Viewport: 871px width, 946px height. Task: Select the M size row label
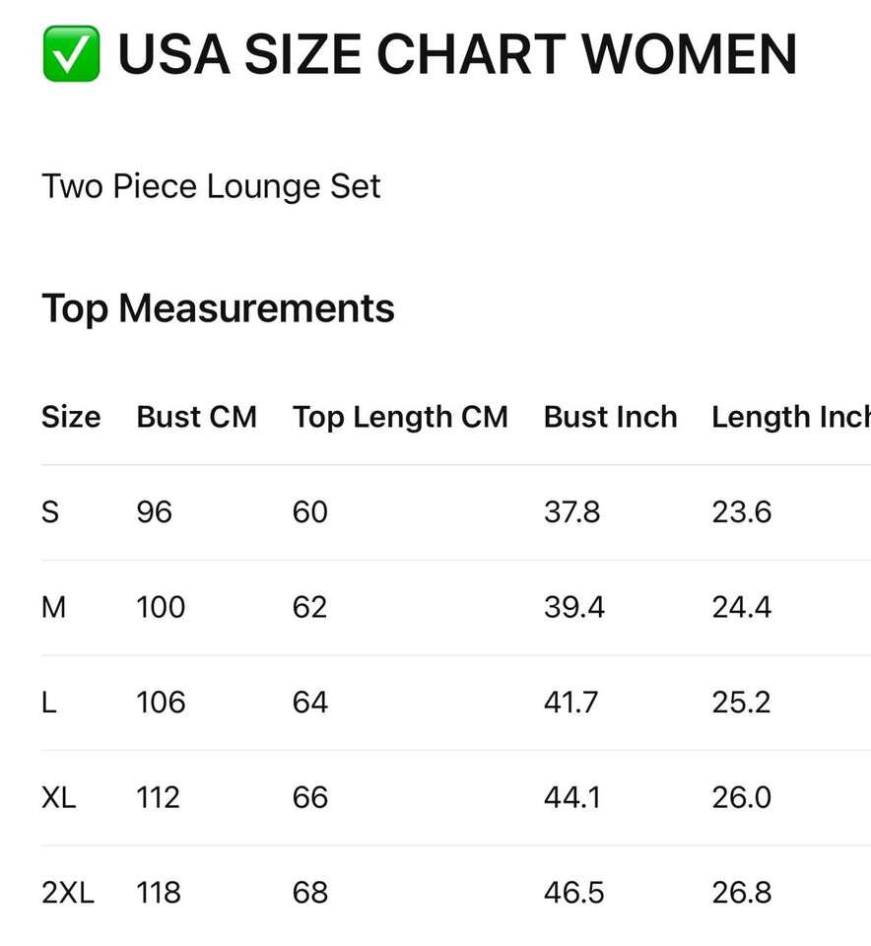53,607
